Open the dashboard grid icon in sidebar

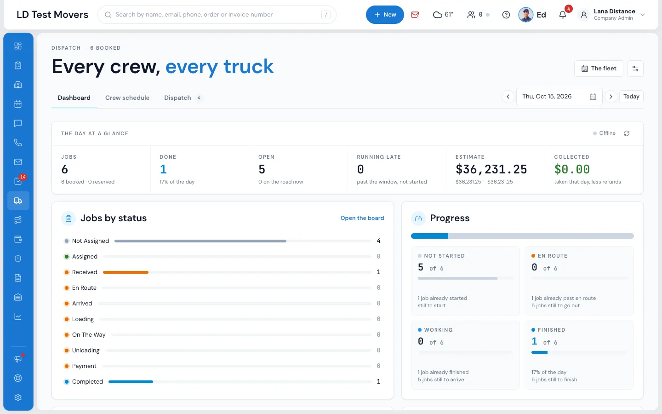(18, 46)
